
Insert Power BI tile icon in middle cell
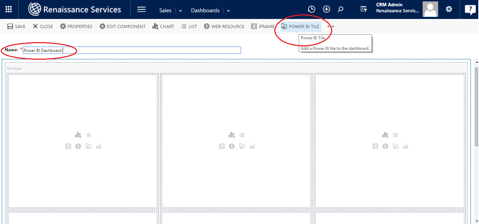pyautogui.click(x=242, y=146)
